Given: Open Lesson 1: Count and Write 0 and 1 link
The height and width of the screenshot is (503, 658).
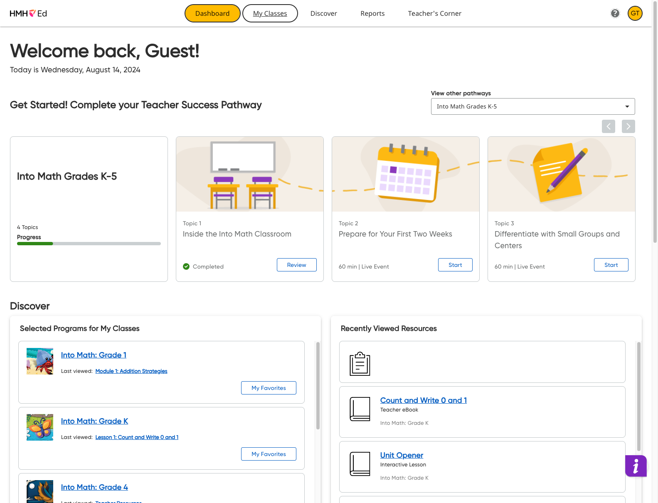Looking at the screenshot, I should tap(137, 437).
